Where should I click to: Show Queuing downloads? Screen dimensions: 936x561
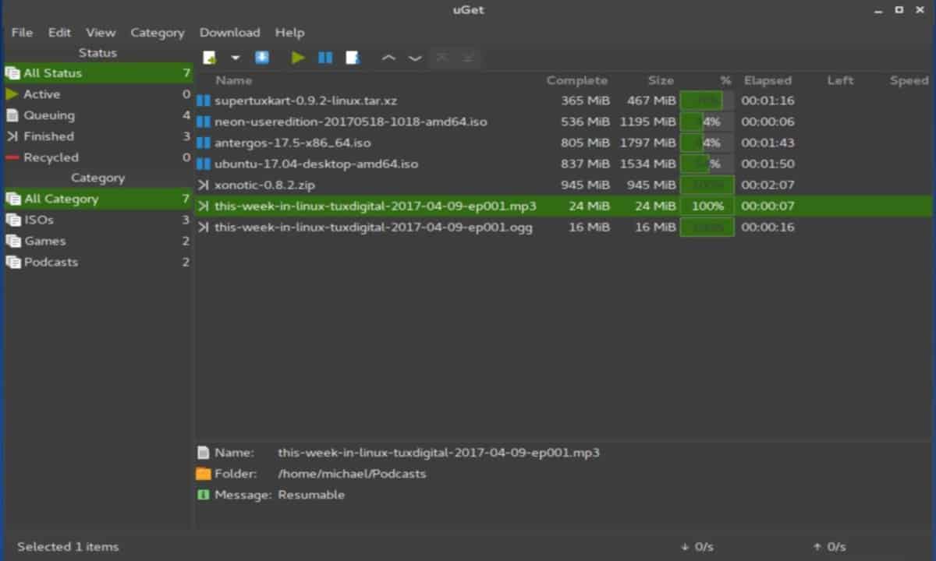(49, 115)
